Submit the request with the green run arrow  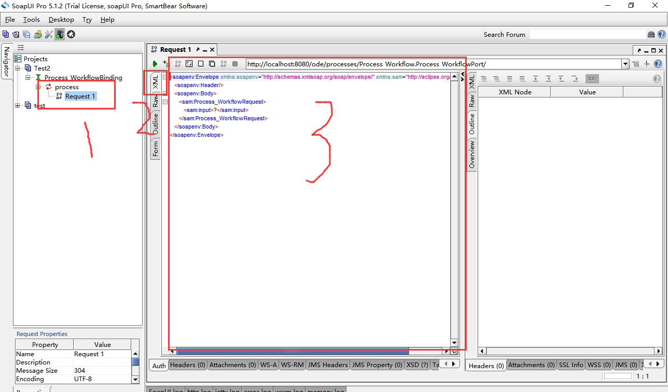tap(155, 63)
